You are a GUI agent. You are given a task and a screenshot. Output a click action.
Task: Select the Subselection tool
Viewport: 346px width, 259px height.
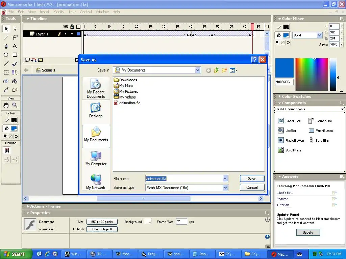(x=15, y=29)
